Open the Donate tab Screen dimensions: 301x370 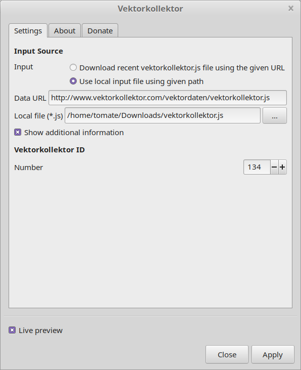pyautogui.click(x=100, y=31)
